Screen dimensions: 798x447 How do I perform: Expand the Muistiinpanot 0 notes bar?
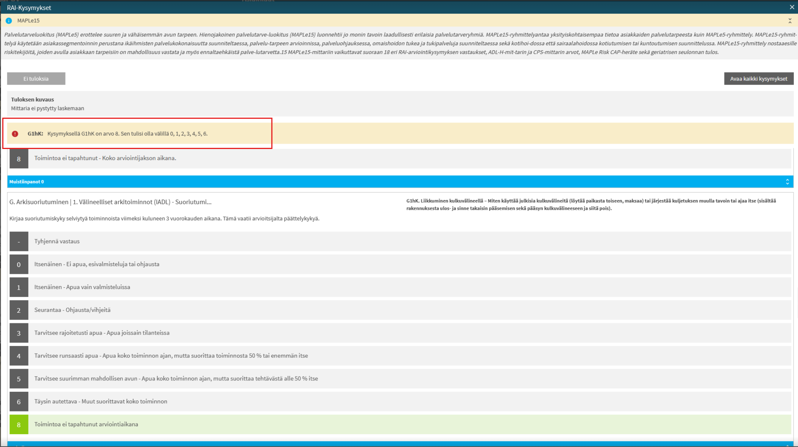pyautogui.click(x=787, y=182)
